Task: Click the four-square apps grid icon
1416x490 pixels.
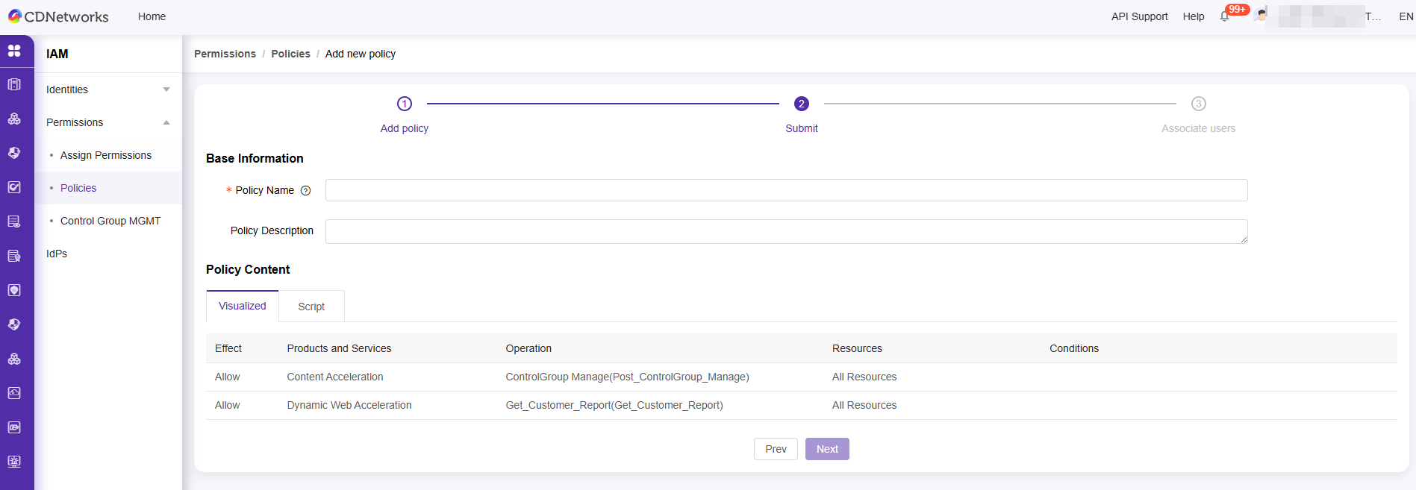Action: (14, 51)
